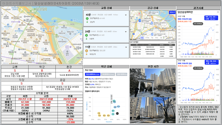Select the third middle school tab

click(122, 74)
